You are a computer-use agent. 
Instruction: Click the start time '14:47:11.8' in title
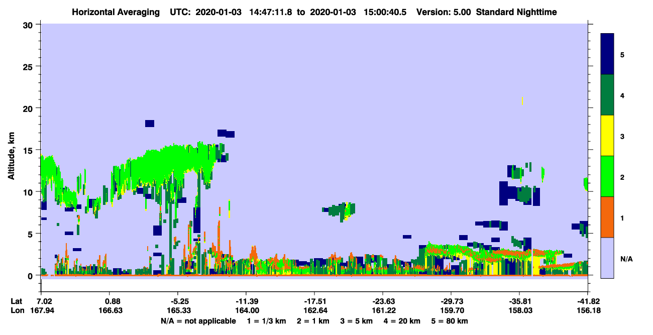[272, 12]
